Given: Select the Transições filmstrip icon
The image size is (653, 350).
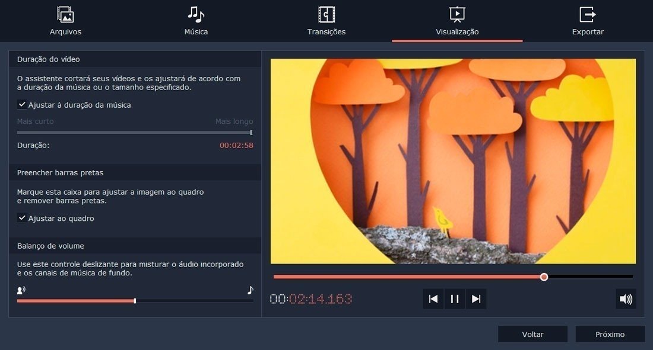Looking at the screenshot, I should point(326,15).
